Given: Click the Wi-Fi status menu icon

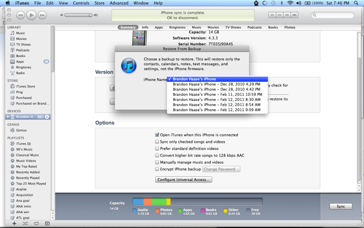Looking at the screenshot, I should click(x=290, y=3).
